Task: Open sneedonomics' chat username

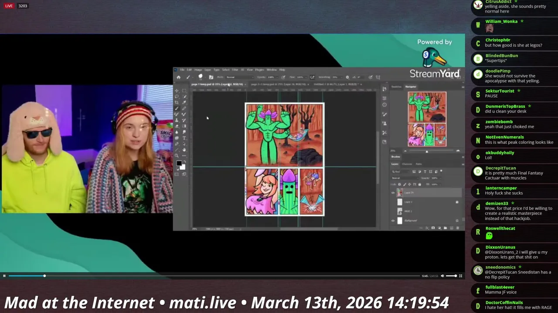Action: coord(500,267)
